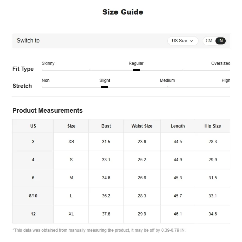Screen dimensions: 242x242
Task: Open the US Size dropdown
Action: (x=183, y=41)
